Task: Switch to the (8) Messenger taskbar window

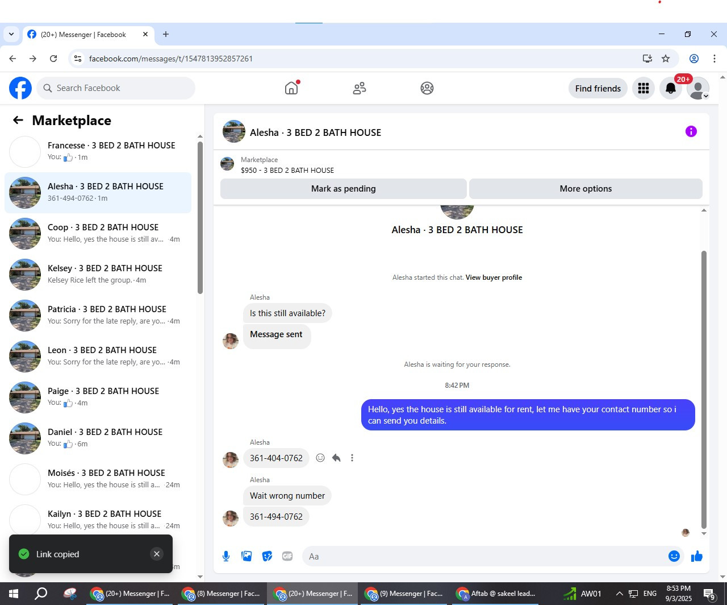Action: pyautogui.click(x=222, y=594)
